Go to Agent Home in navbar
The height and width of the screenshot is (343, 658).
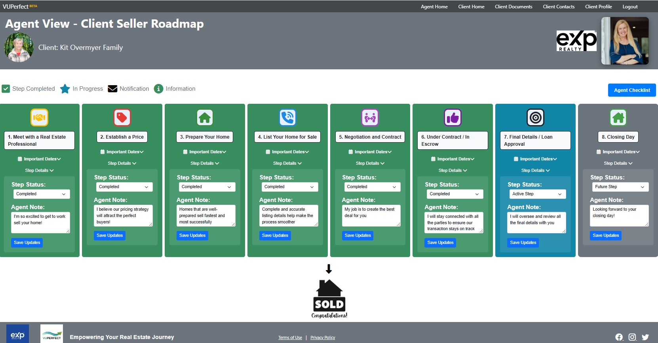(x=434, y=7)
